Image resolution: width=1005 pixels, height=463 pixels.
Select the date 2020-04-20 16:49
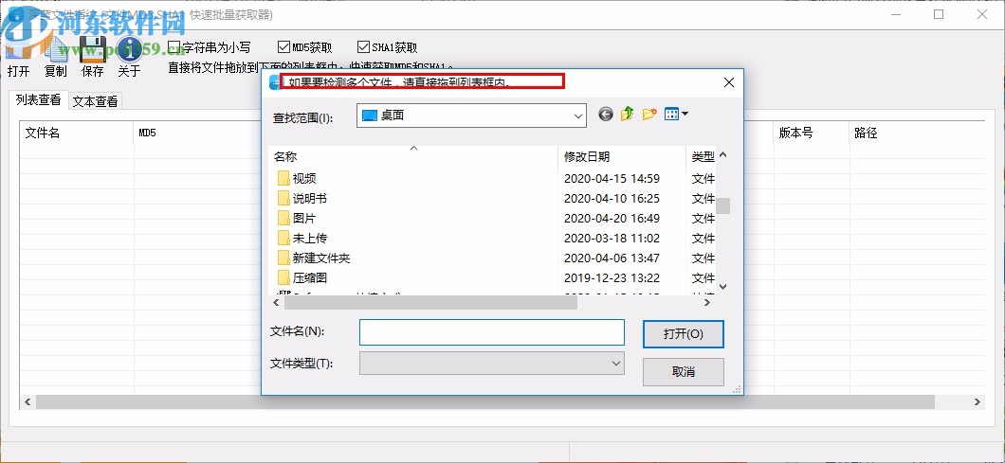[612, 218]
